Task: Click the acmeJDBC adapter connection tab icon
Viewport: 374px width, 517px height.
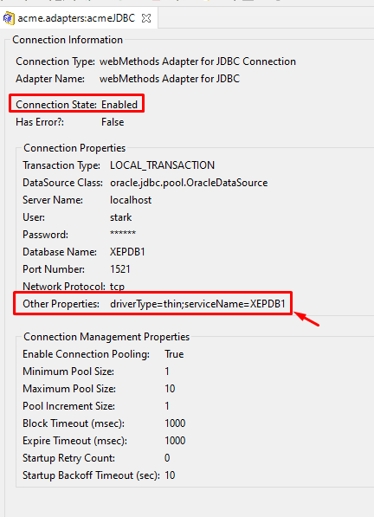Action: pyautogui.click(x=9, y=18)
